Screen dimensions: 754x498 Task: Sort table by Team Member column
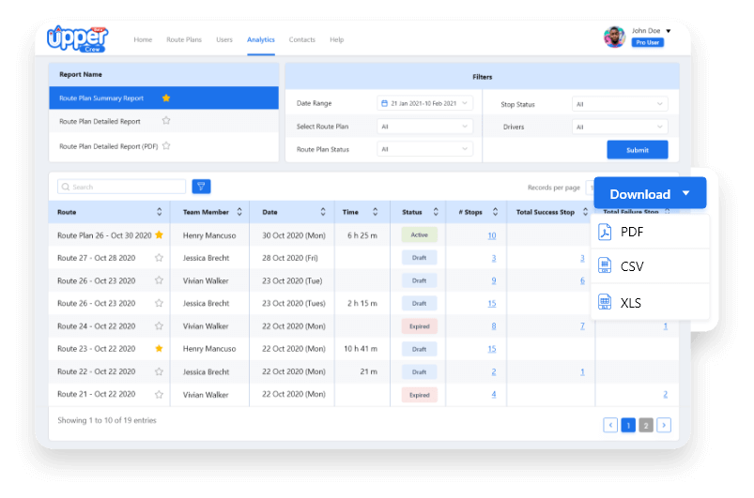pos(239,212)
